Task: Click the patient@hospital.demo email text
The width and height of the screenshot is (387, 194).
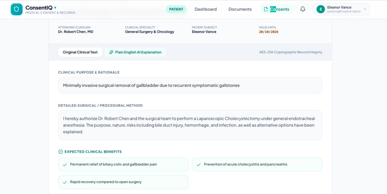Action: tap(344, 11)
